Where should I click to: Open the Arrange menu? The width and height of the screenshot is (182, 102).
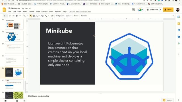44,12
